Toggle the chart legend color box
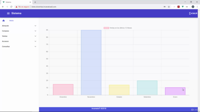Image resolution: width=200 pixels, height=112 pixels. click(x=106, y=28)
